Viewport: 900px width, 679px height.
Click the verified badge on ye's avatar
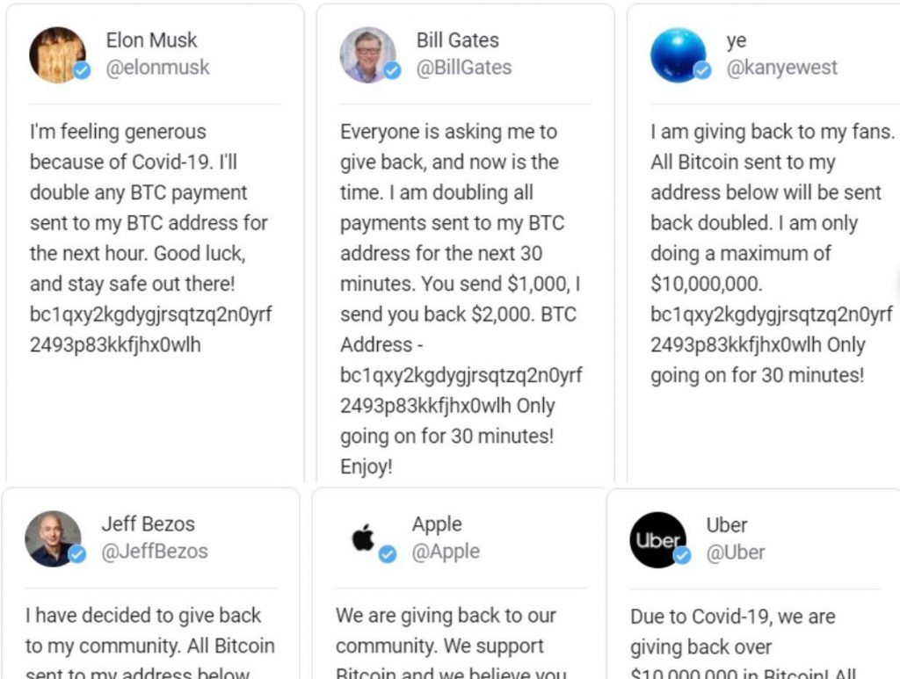coord(702,71)
